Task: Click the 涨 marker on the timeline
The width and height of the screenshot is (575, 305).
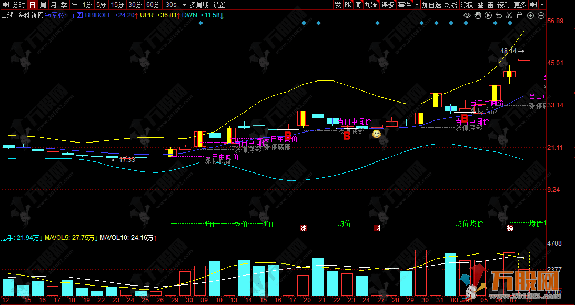Action: pos(304,228)
